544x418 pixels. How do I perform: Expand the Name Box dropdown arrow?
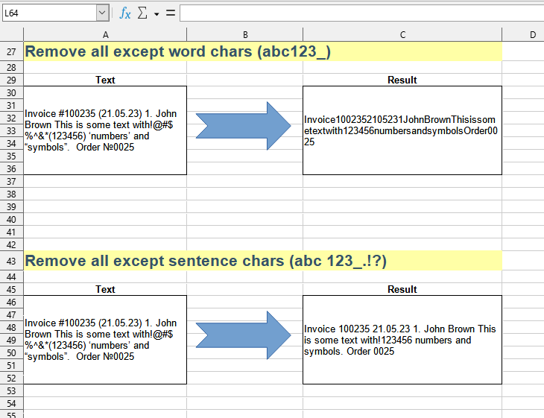tap(102, 13)
